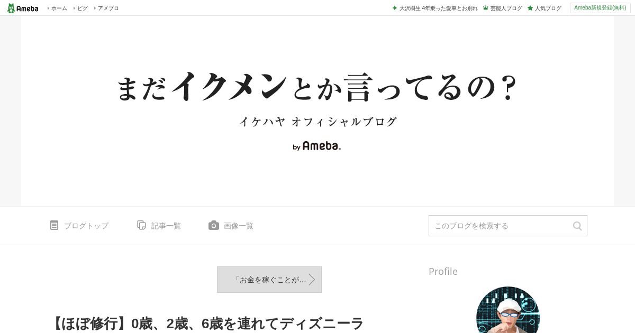Click the 記事一覧 copy-pages icon
Screen dimensions: 635x333
141,225
